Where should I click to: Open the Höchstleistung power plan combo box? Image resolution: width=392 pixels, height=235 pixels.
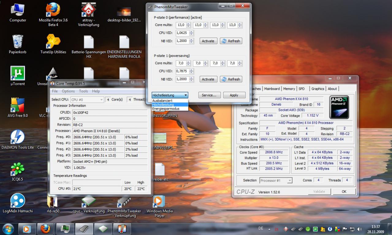click(x=170, y=95)
